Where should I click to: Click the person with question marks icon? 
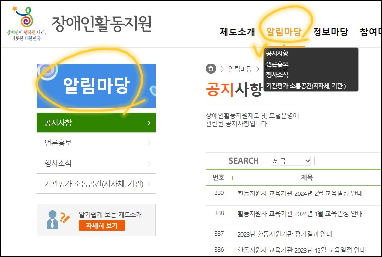[x=58, y=220]
